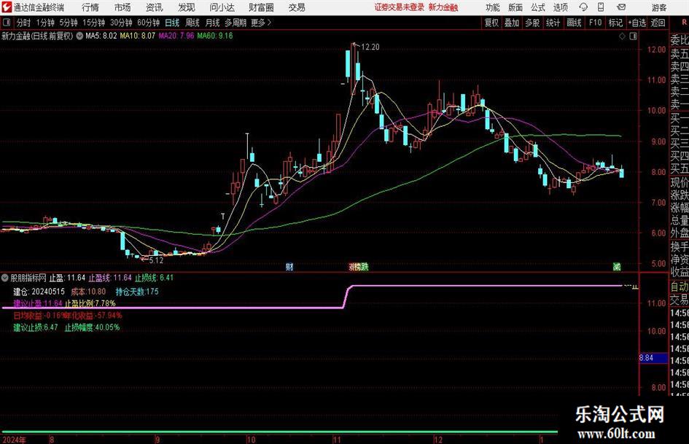Click the 自动 tab on right sidebar
Viewport: 689px width, 444px height.
[680, 287]
